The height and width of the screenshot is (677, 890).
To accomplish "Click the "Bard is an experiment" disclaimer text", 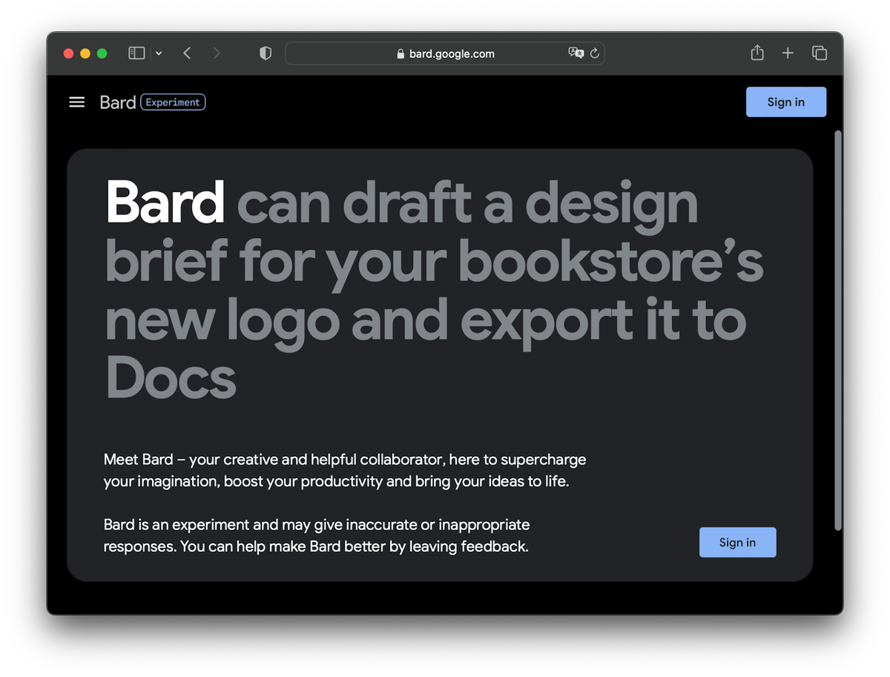I will pyautogui.click(x=317, y=535).
